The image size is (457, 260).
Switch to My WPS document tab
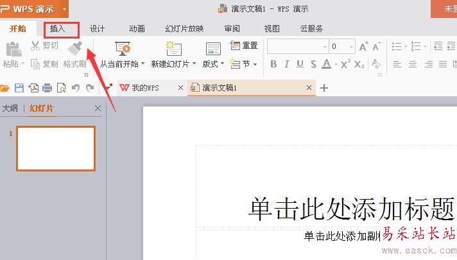(x=146, y=88)
